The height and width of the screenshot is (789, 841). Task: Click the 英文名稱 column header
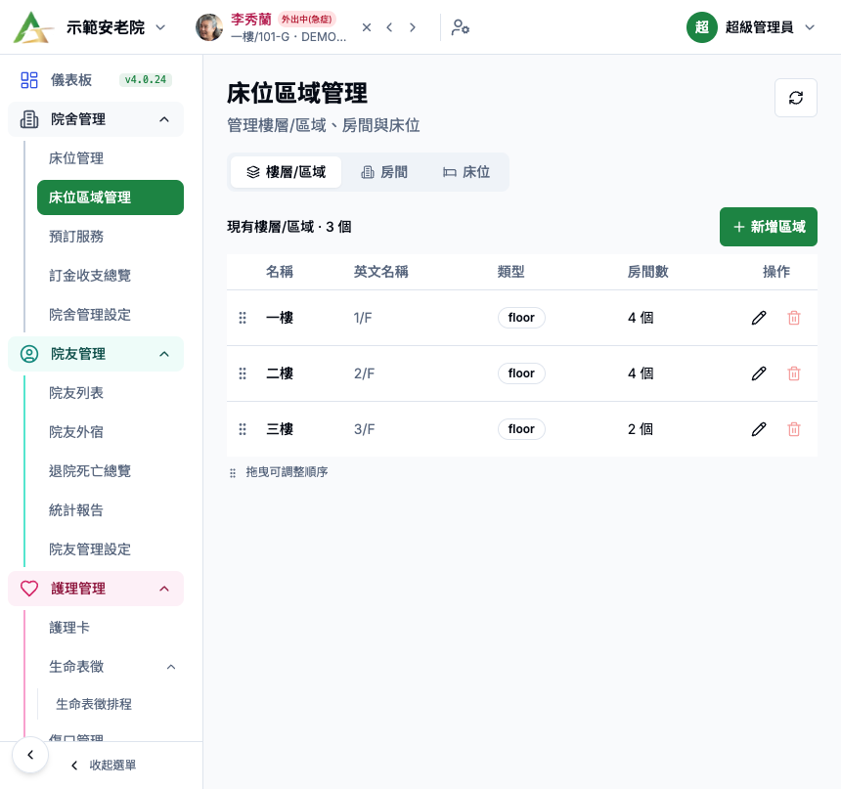(x=380, y=272)
